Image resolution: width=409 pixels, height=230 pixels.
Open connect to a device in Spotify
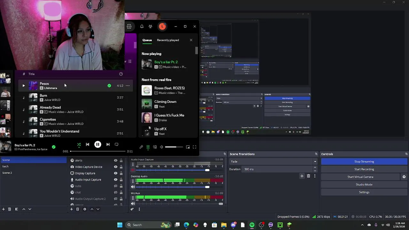pos(155,147)
